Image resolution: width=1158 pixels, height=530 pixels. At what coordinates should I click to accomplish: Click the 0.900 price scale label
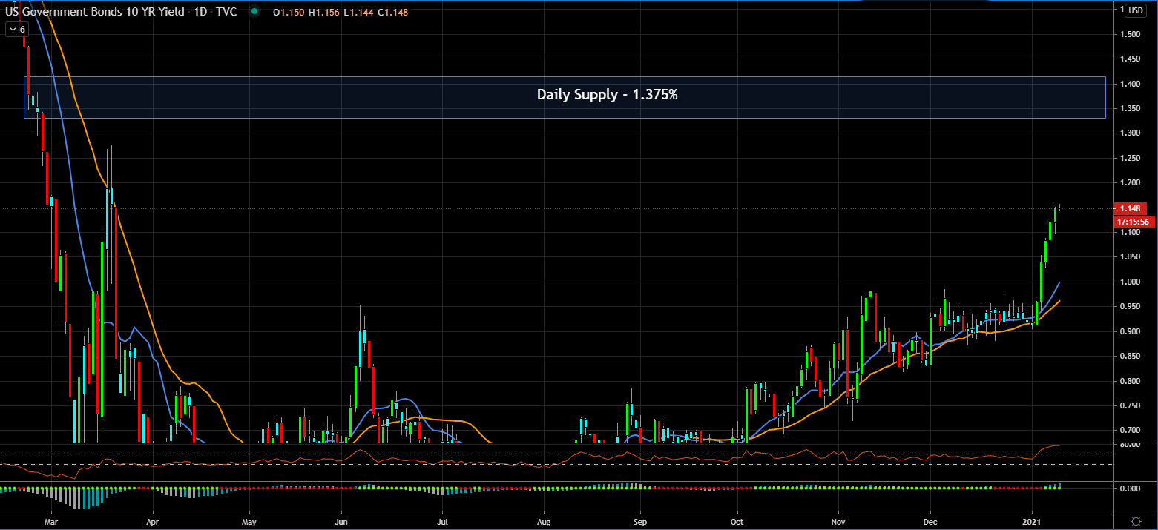(1131, 332)
